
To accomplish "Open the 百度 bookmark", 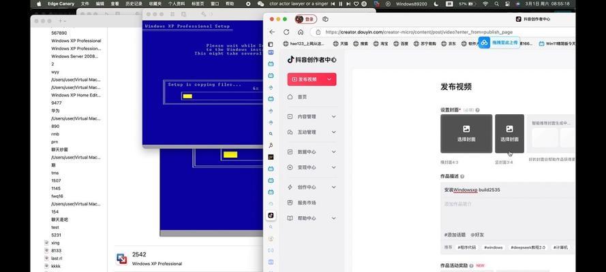I will 400,44.
